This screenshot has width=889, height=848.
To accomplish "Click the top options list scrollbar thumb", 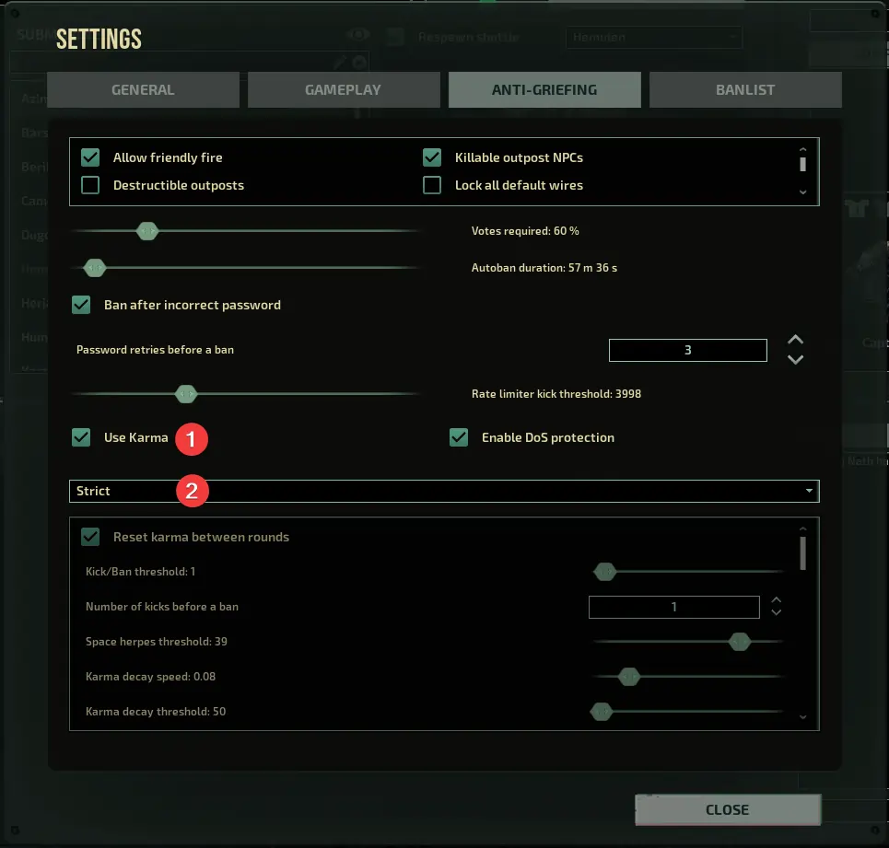I will point(802,164).
